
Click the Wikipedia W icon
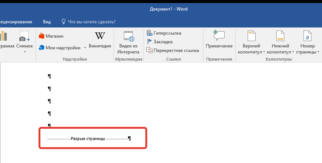100,36
